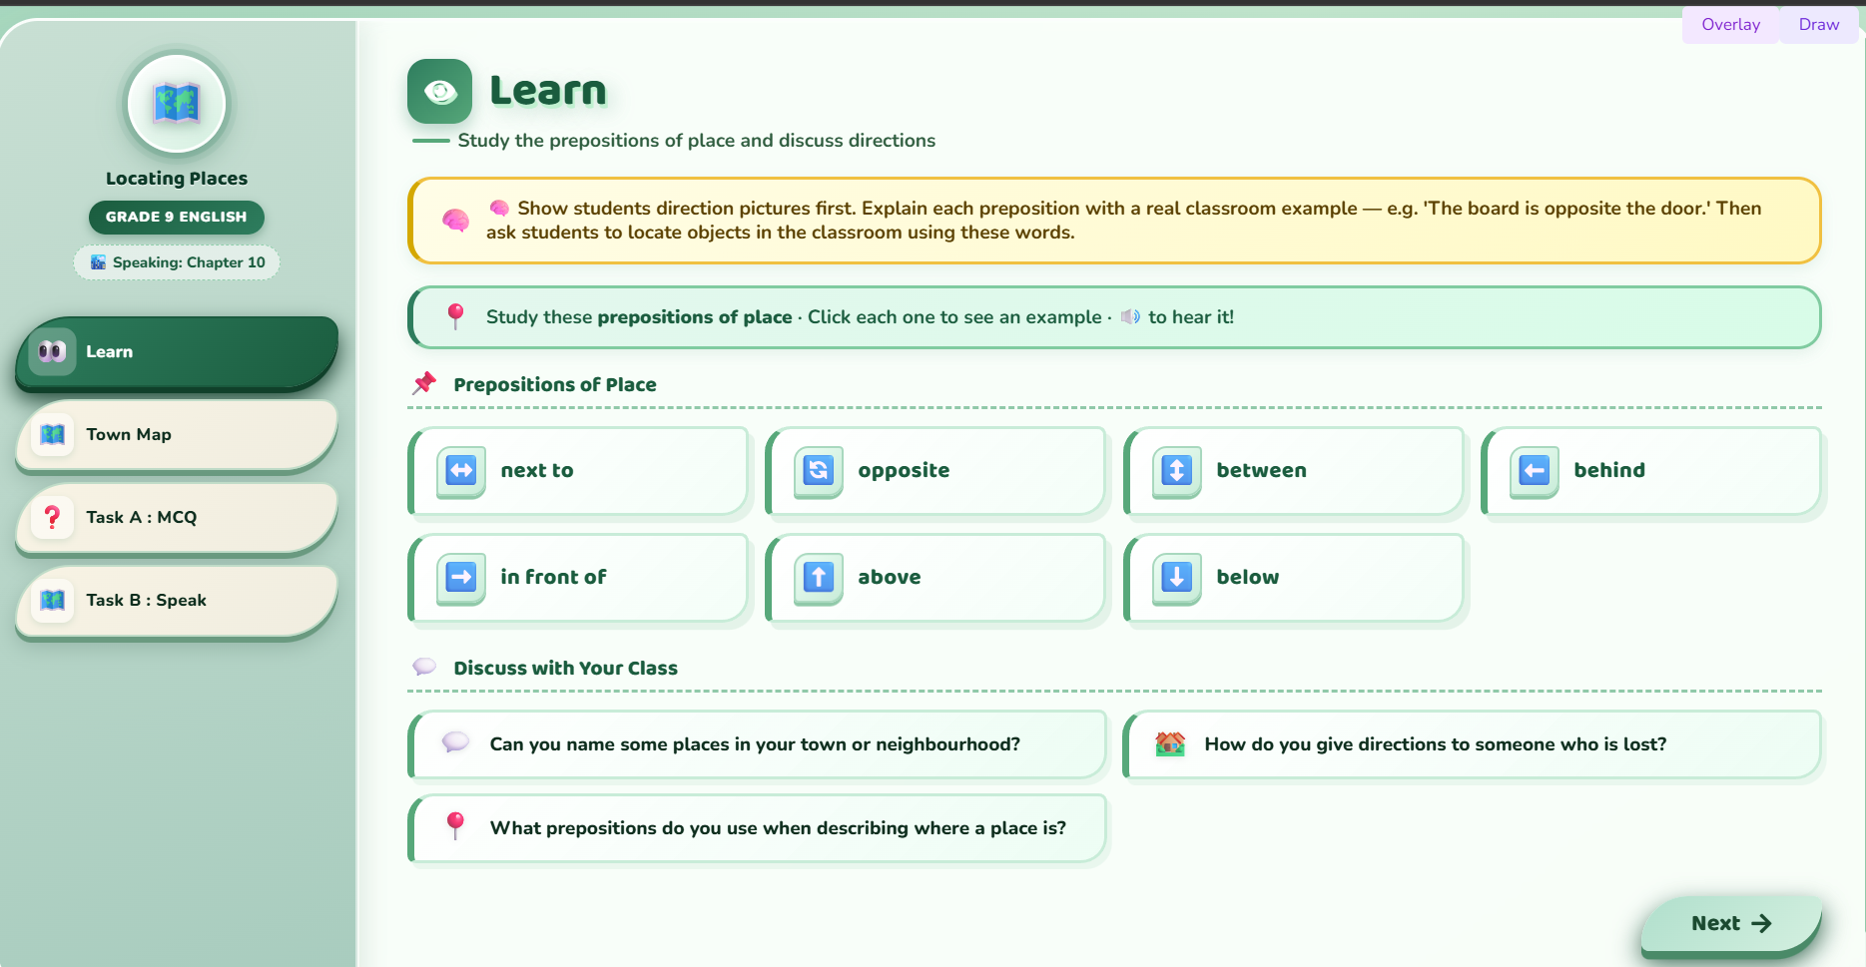Screen dimensions: 1866x967
Task: Click the question mark icon on Task A
Action: tap(52, 517)
